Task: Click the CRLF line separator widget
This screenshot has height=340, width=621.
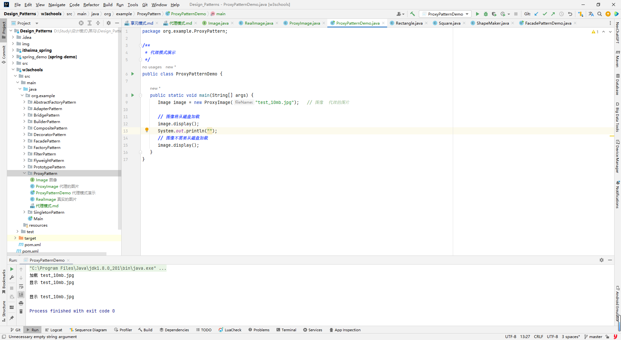Action: point(539,337)
